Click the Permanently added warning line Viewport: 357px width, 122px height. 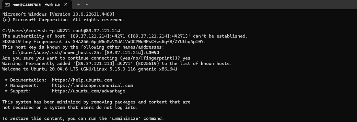point(117,63)
